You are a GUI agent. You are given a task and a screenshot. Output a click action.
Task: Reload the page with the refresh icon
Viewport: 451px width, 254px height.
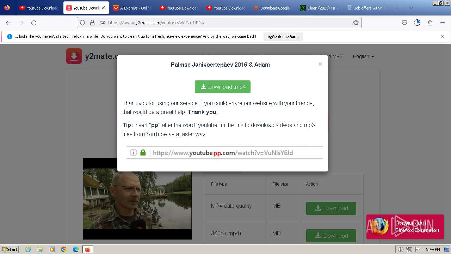point(34,23)
